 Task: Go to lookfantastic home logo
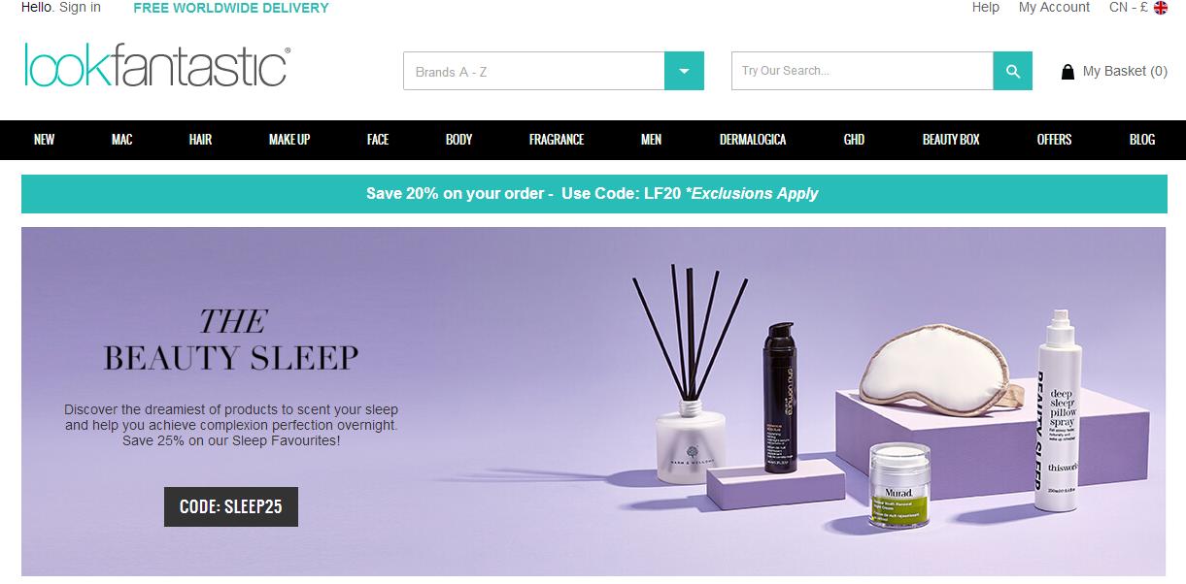click(157, 65)
